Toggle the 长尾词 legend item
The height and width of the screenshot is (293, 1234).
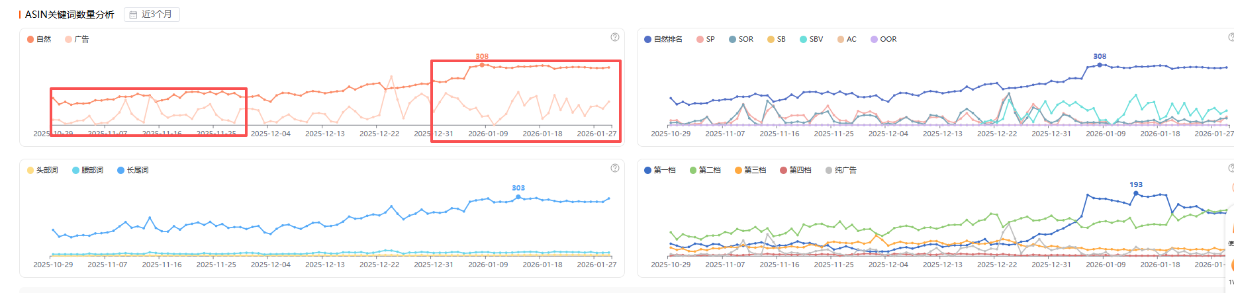pos(133,170)
